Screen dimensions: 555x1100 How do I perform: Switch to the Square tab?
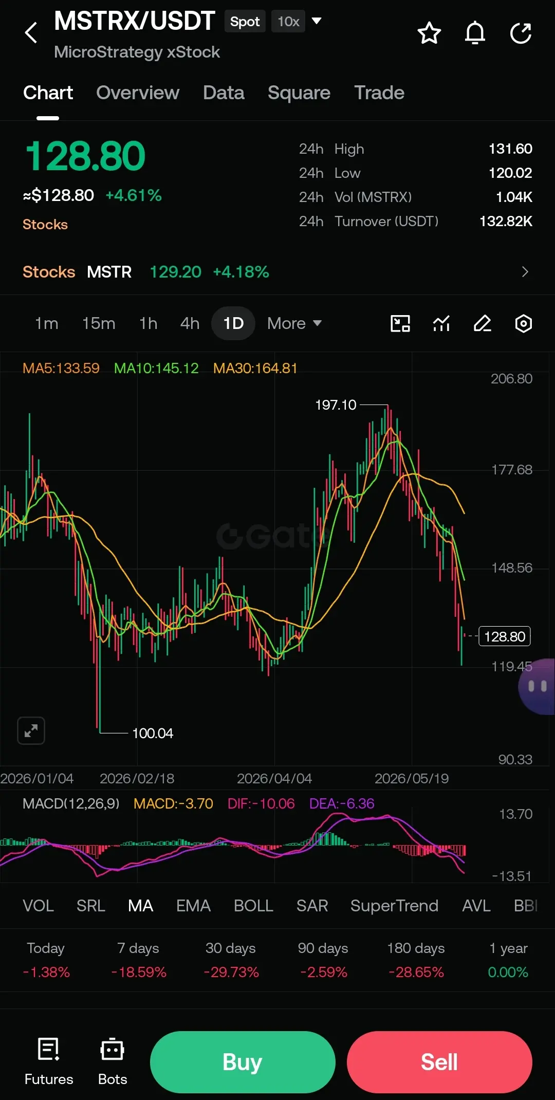299,93
